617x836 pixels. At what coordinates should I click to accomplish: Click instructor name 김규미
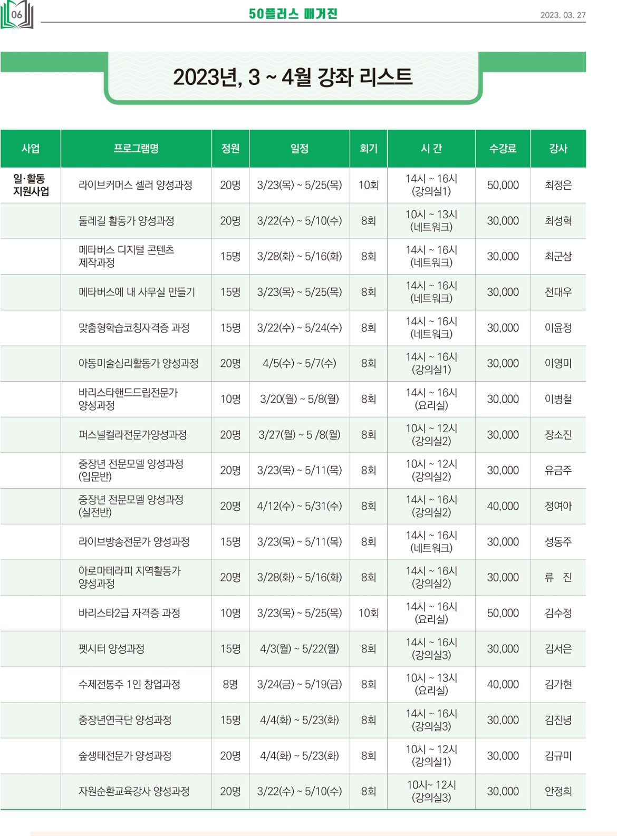(558, 756)
